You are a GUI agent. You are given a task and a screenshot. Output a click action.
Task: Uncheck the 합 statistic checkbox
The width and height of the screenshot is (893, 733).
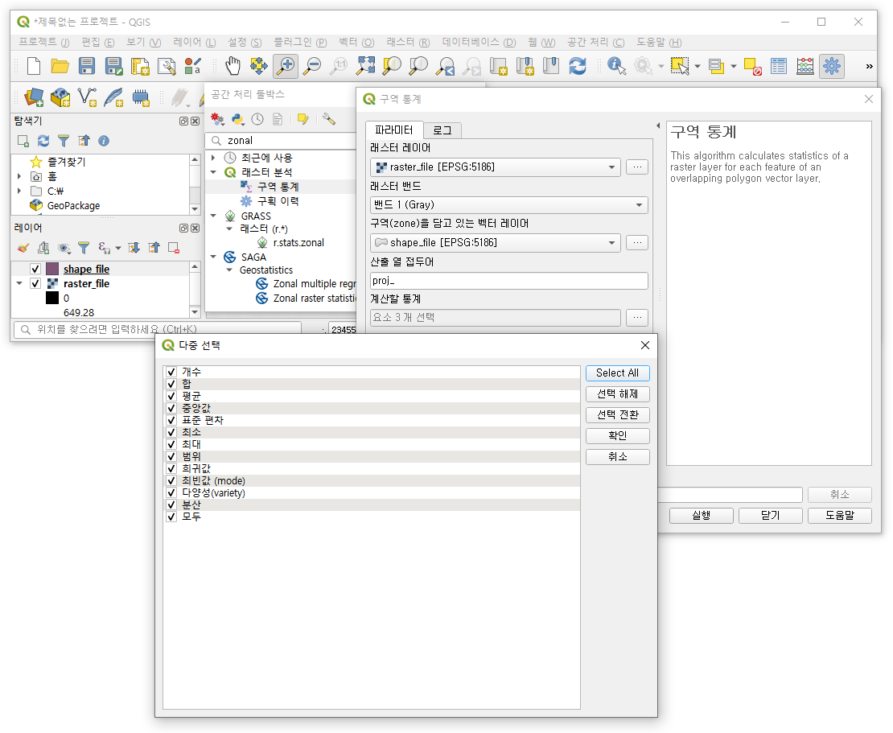171,384
